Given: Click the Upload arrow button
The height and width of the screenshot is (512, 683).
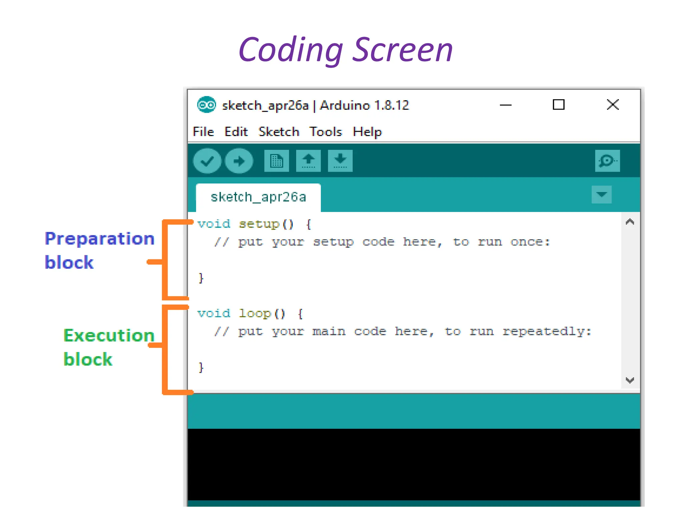Looking at the screenshot, I should (x=239, y=161).
